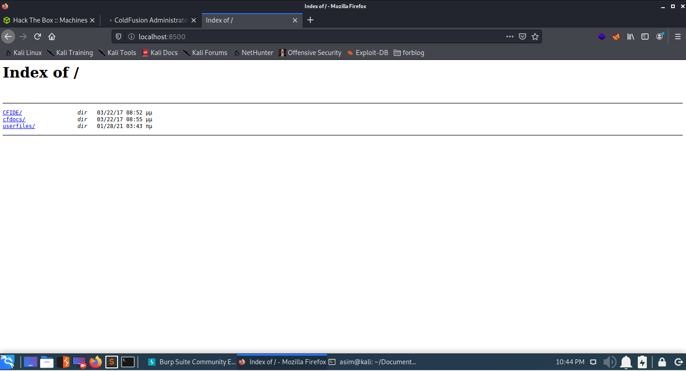Close the Hack The Box tab
Screen dimensions: 686x371
coord(92,20)
